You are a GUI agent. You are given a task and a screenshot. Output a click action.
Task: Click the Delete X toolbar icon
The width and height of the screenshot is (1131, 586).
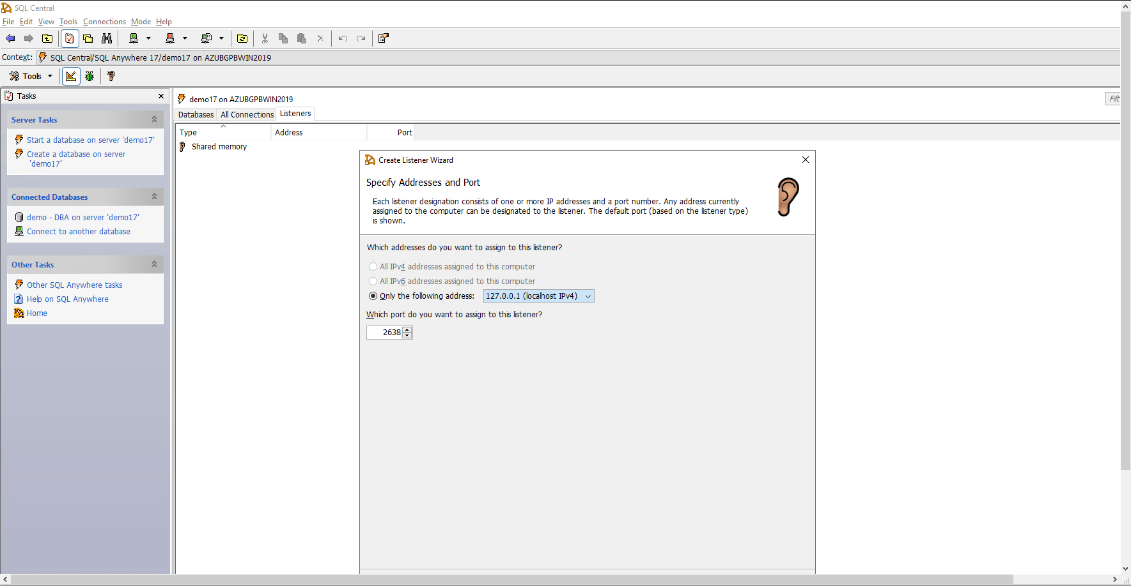(320, 38)
